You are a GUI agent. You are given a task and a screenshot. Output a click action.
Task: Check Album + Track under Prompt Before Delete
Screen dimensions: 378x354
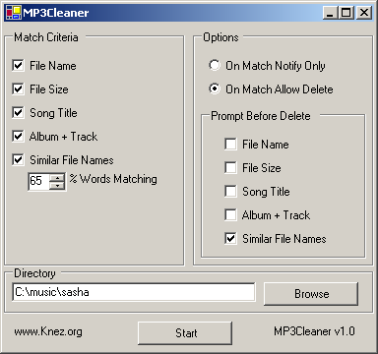click(230, 214)
